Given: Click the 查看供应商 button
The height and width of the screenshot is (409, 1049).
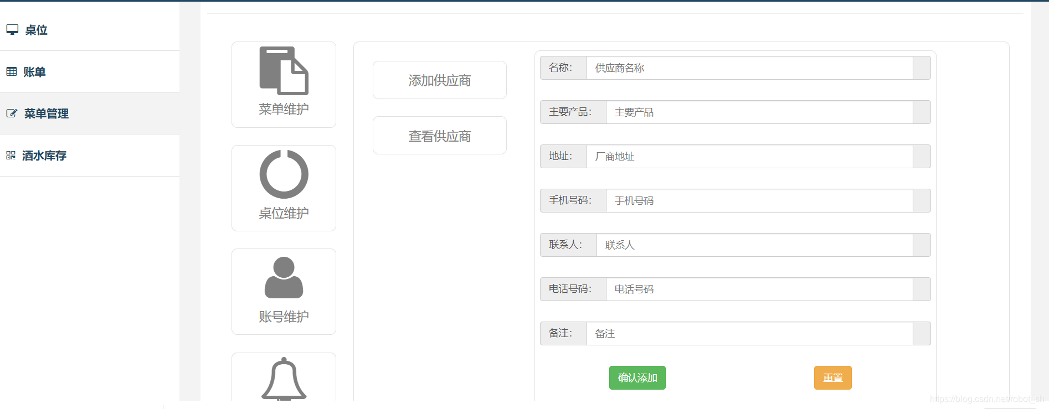Looking at the screenshot, I should (440, 136).
